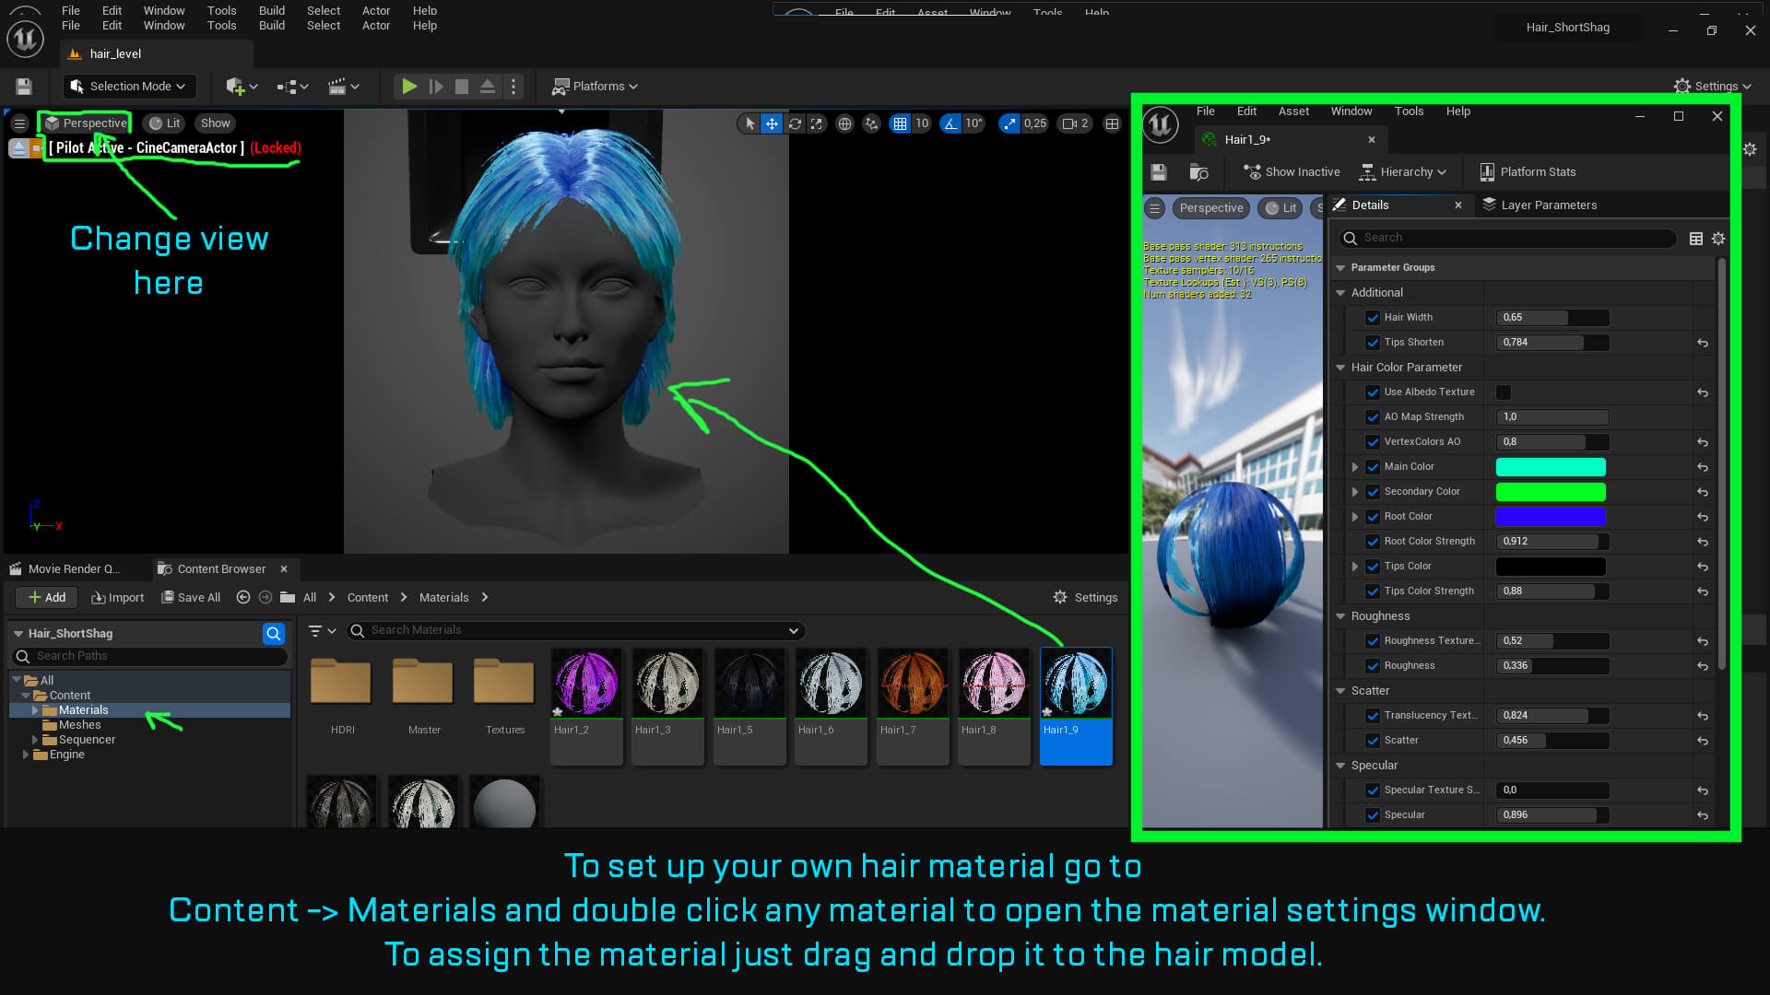Collapse the Hair Color Parameter group
Screen dimensions: 1770x995
(x=1340, y=368)
